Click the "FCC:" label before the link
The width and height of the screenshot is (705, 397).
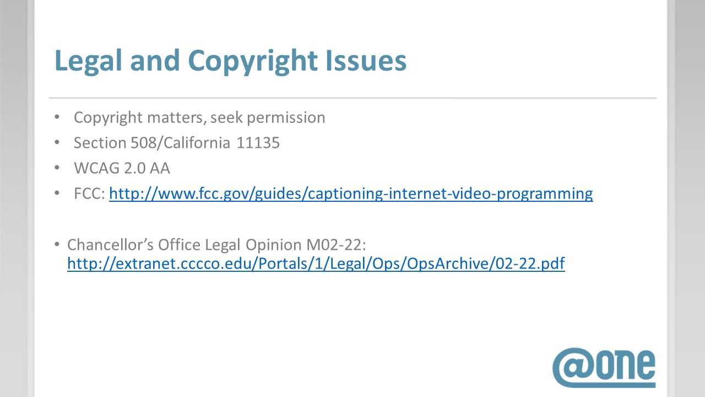[90, 194]
